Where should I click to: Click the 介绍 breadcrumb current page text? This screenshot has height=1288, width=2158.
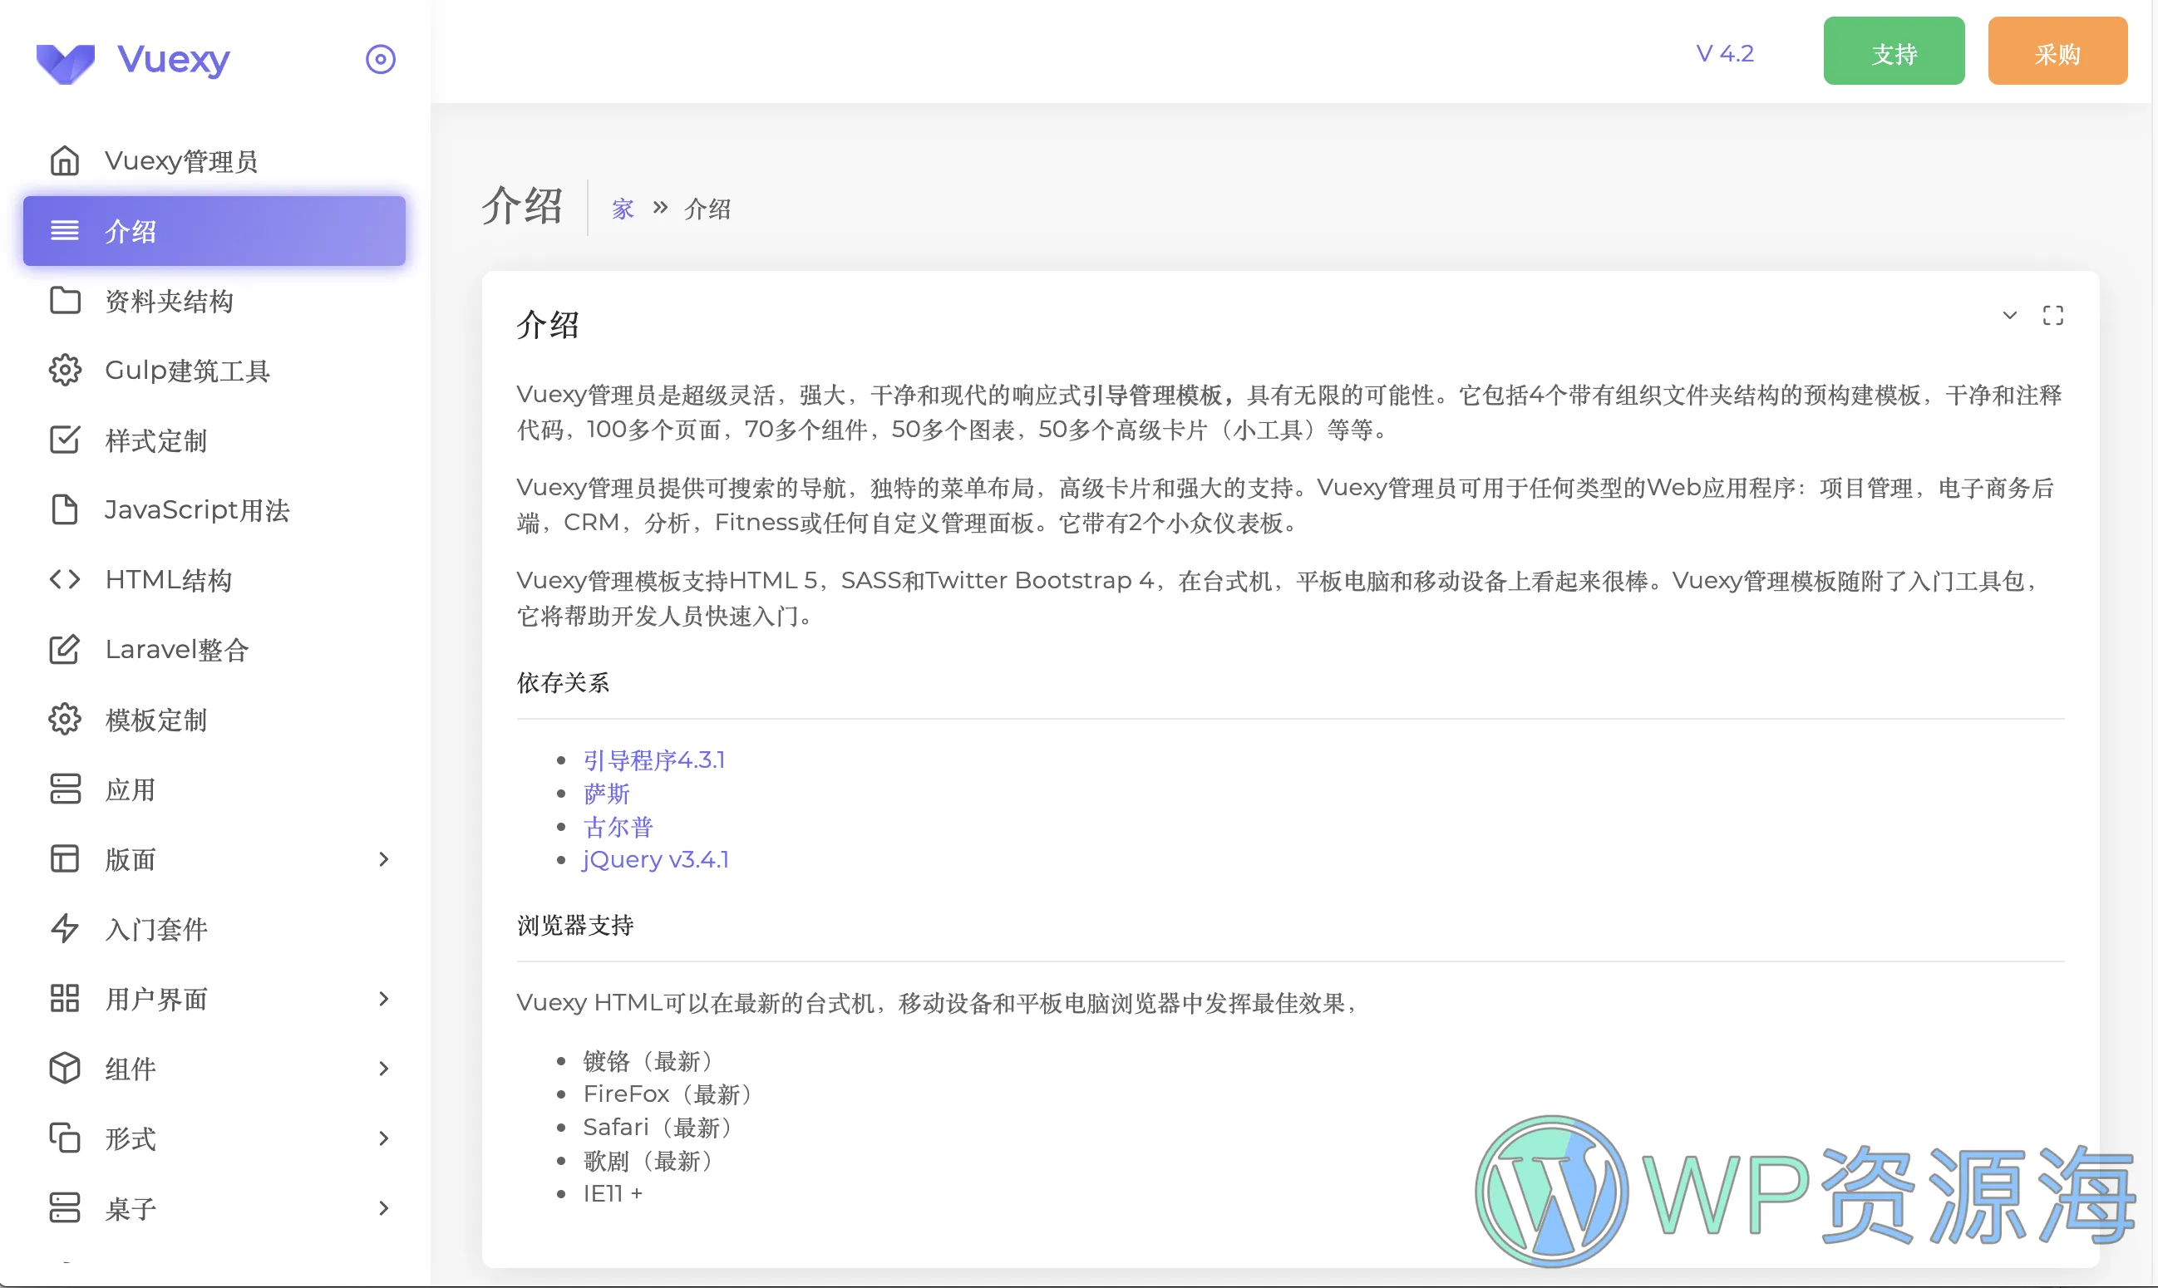(x=707, y=209)
